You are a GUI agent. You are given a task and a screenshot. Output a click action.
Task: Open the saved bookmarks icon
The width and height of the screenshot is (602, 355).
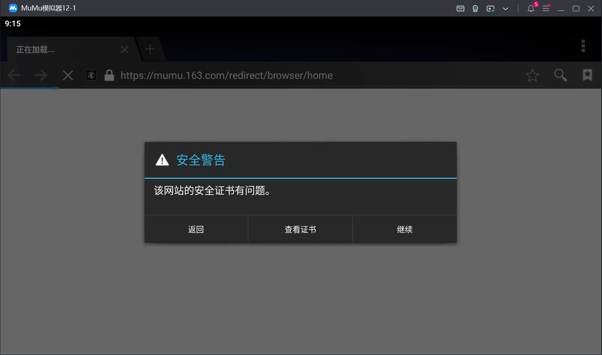pos(587,75)
